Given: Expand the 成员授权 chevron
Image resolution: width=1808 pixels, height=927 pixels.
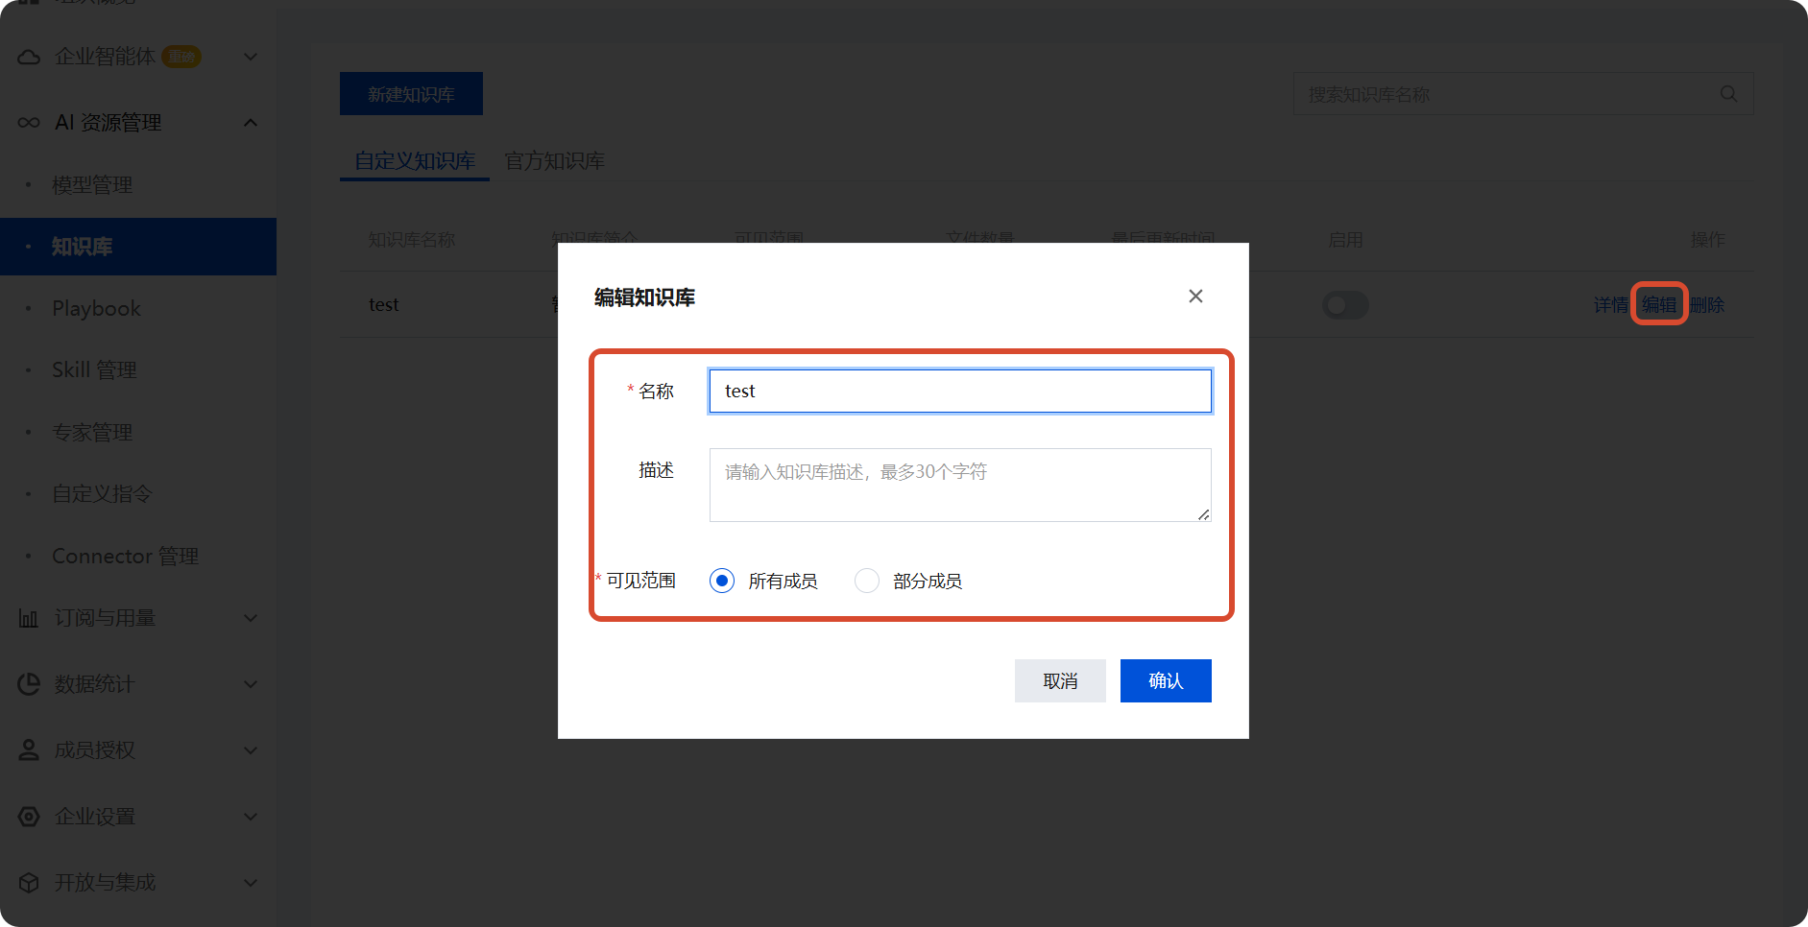Looking at the screenshot, I should coord(251,750).
